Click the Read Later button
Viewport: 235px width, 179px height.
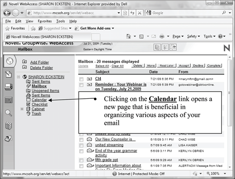pyautogui.click(x=167, y=66)
